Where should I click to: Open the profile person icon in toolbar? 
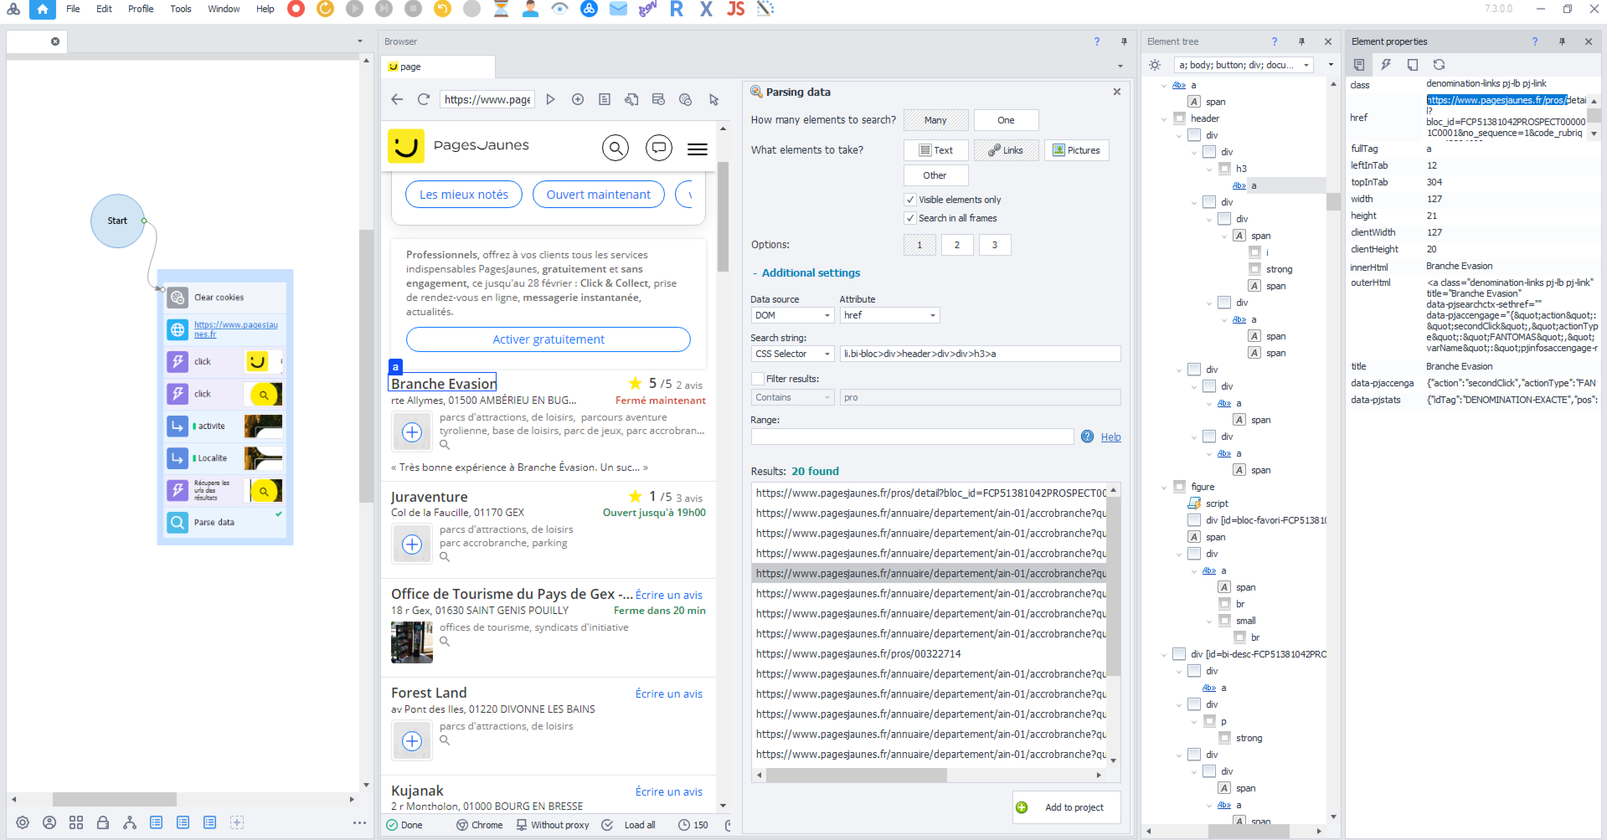pos(530,9)
